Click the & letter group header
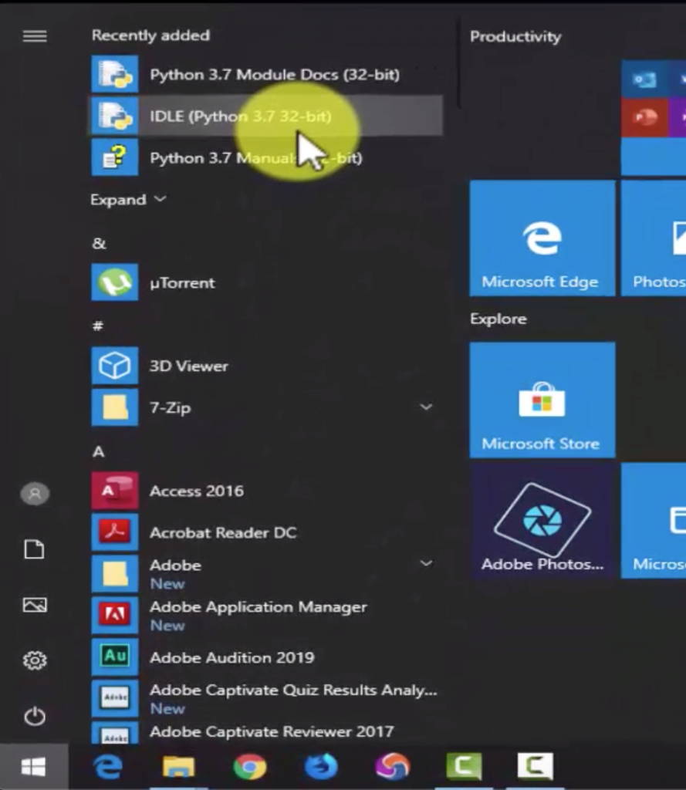 tap(100, 244)
